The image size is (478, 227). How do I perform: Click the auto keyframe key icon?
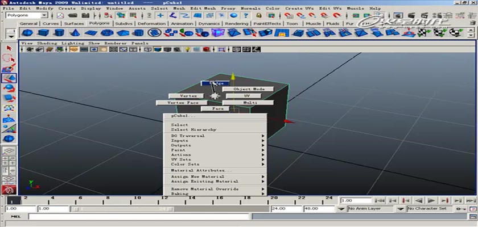click(461, 209)
